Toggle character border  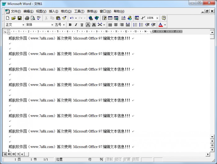(x=88, y=25)
